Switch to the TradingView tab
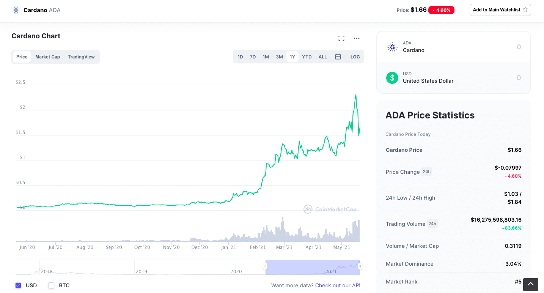Screen dimensions: 544x293 point(81,57)
